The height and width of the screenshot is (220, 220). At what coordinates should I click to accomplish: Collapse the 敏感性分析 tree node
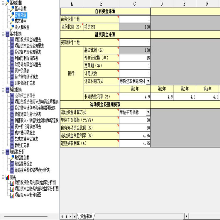[x=3, y=152]
